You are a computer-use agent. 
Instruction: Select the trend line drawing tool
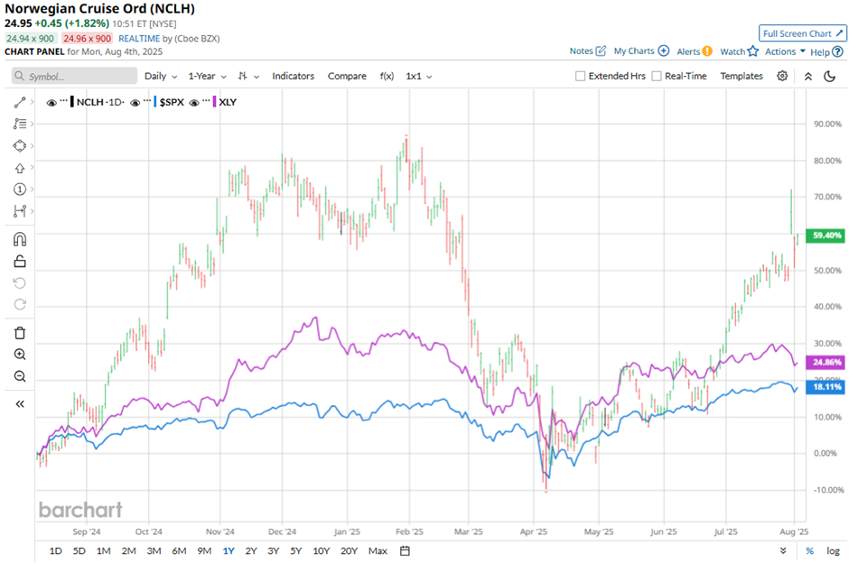point(20,102)
